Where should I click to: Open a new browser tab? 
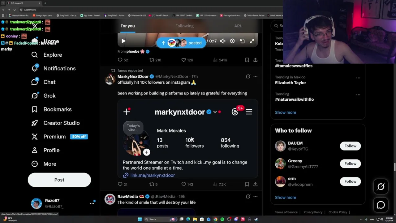pos(45,3)
